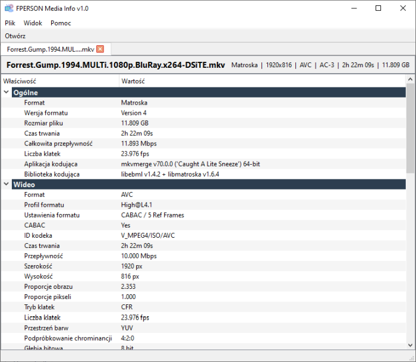Viewport: 416px width, 362px height.
Task: Click the vertical scrollbar thumb
Action: click(410, 128)
